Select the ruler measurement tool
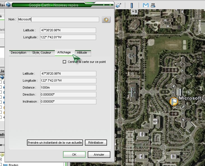The width and height of the screenshot is (205, 166). tap(132, 6)
